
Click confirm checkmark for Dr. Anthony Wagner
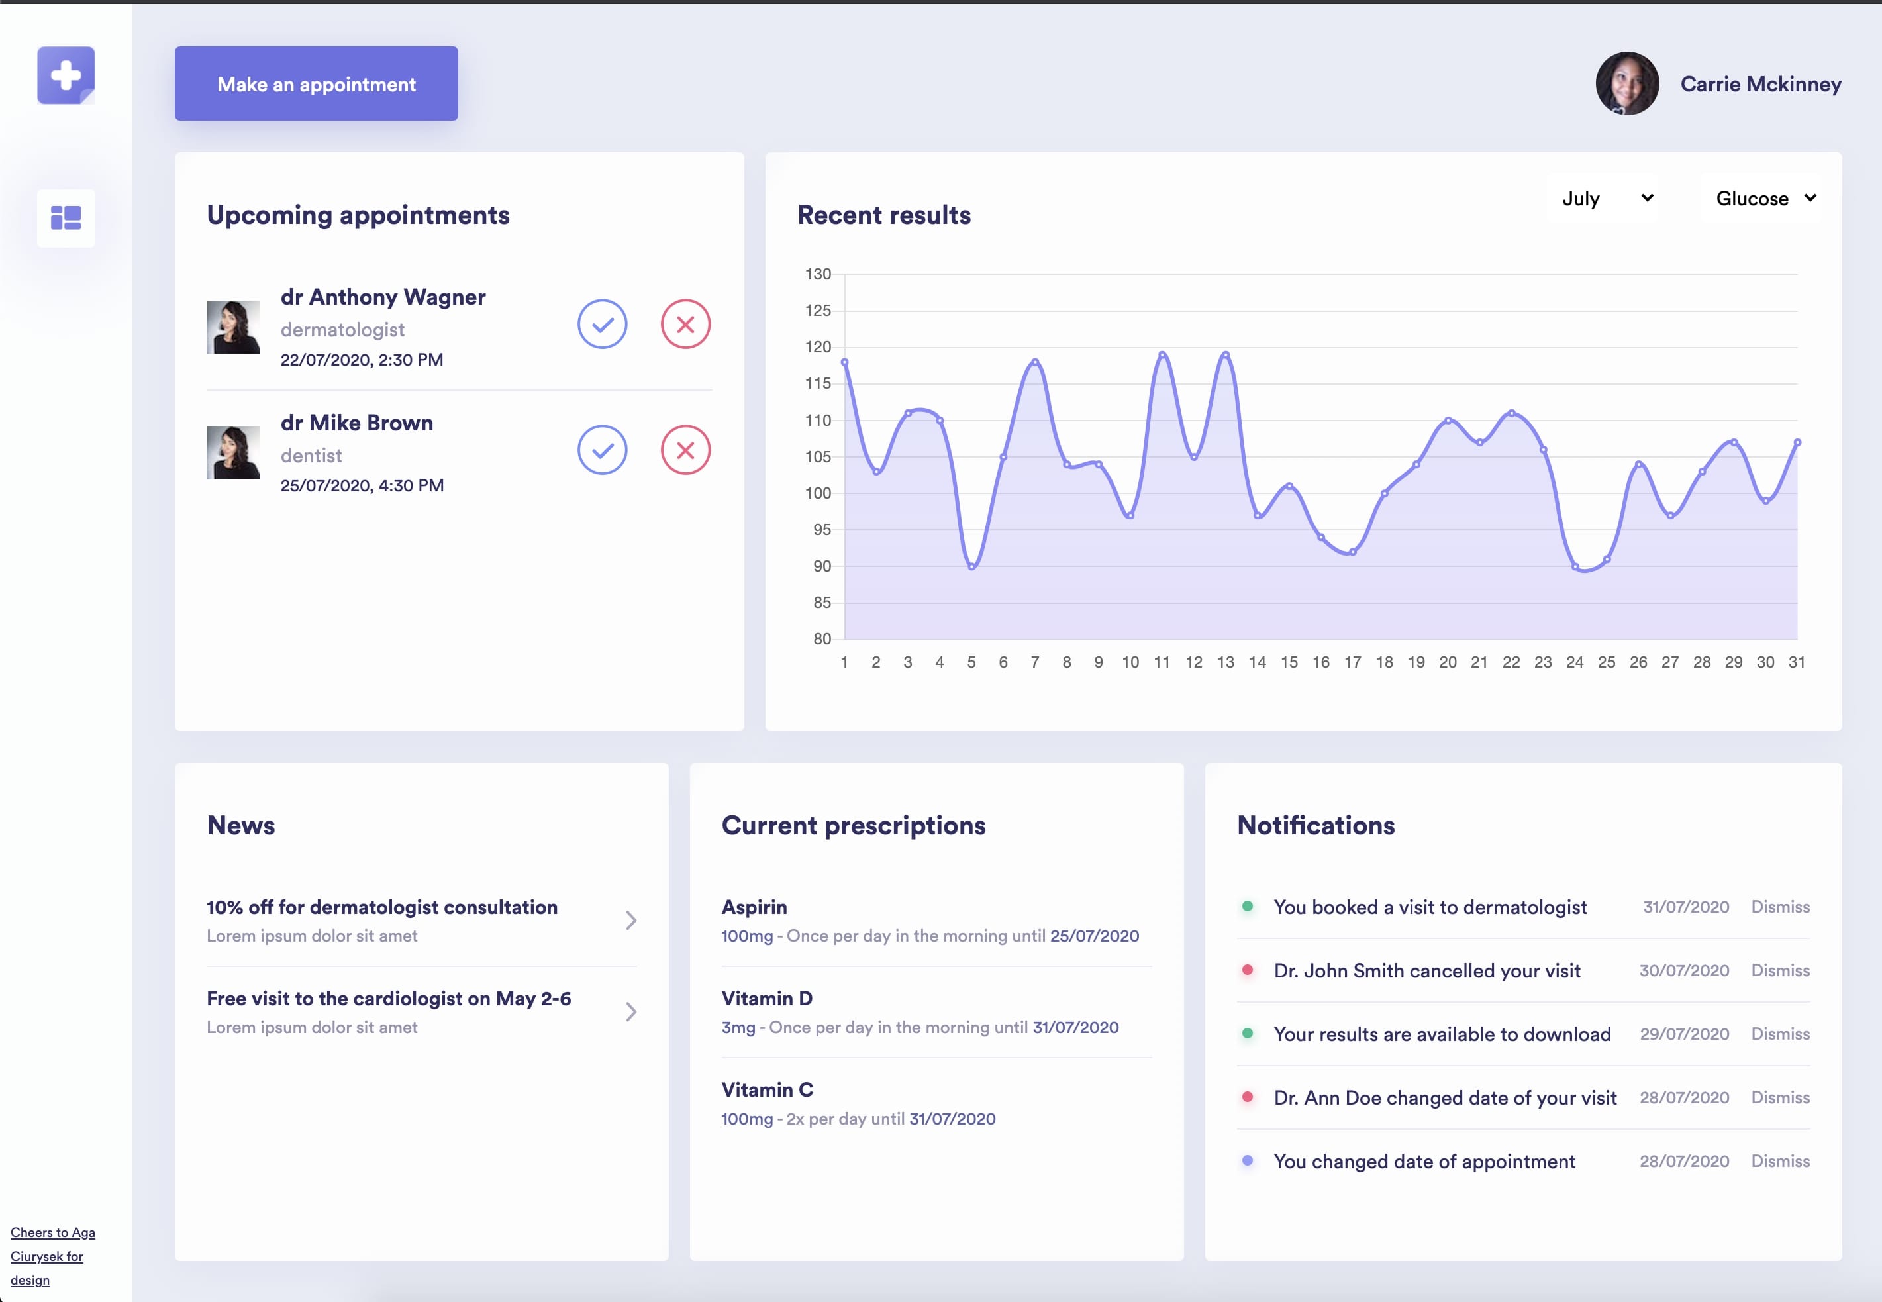point(603,323)
